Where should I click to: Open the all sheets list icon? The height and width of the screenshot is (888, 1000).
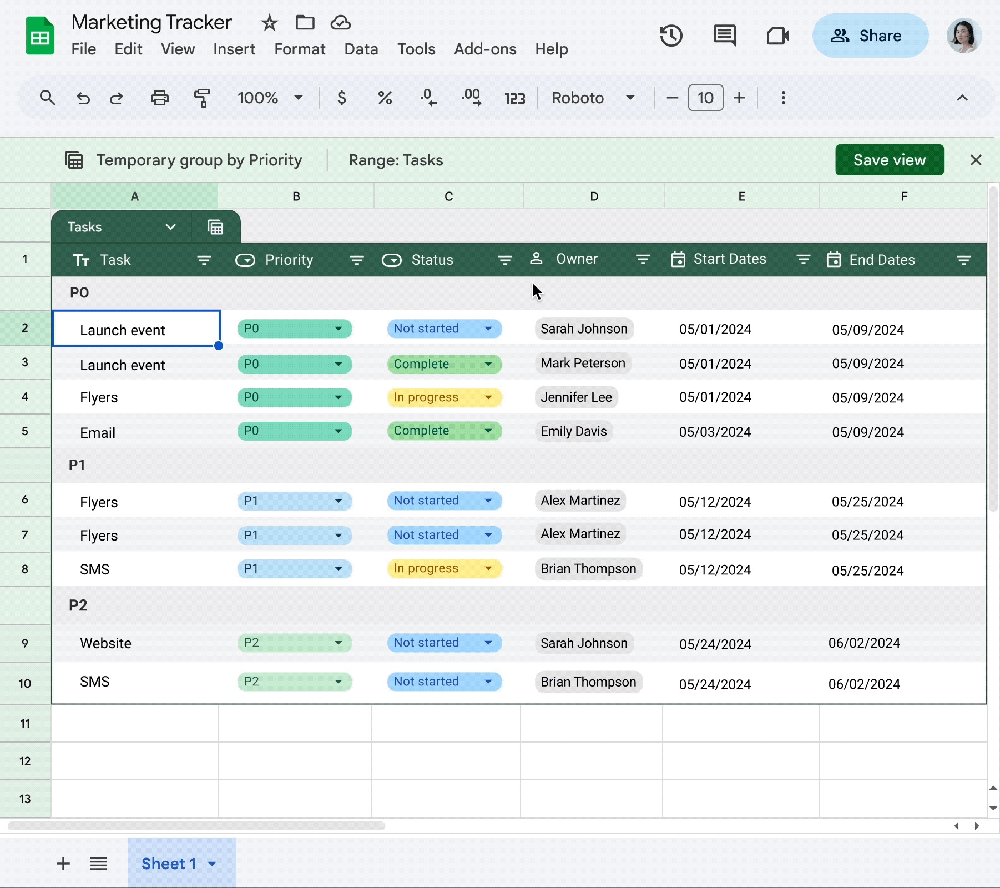click(99, 864)
